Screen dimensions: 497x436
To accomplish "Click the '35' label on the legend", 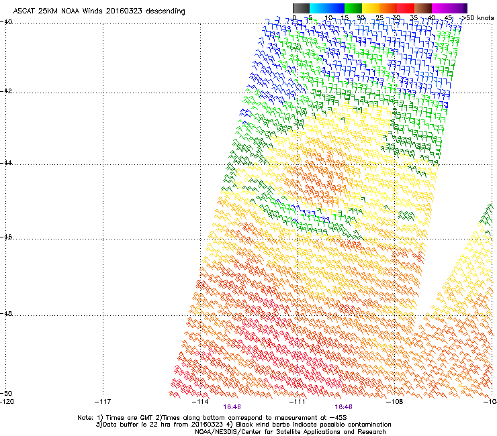I will point(414,18).
